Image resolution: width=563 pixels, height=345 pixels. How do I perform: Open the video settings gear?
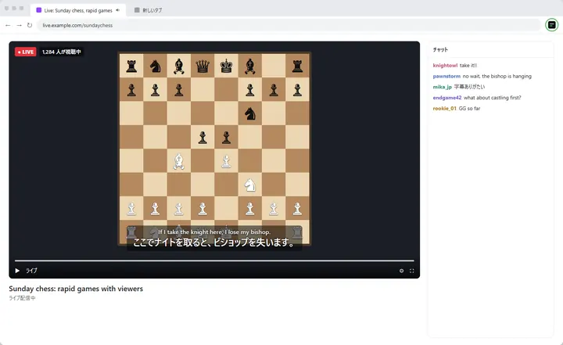[401, 271]
